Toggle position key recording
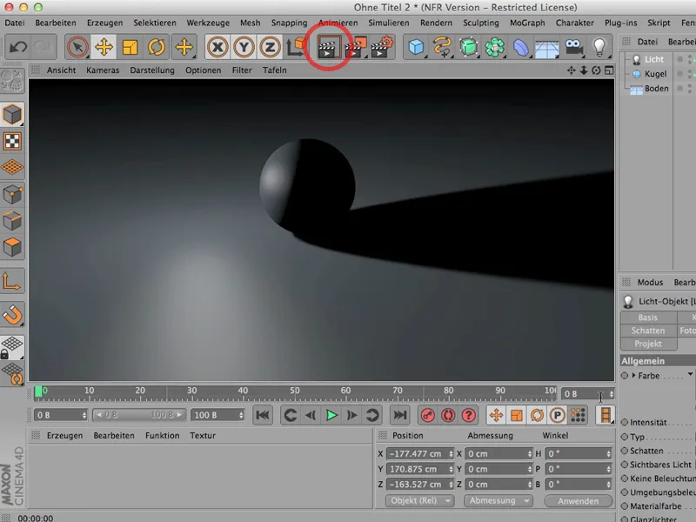Screen dimensions: 696x522 click(496, 415)
